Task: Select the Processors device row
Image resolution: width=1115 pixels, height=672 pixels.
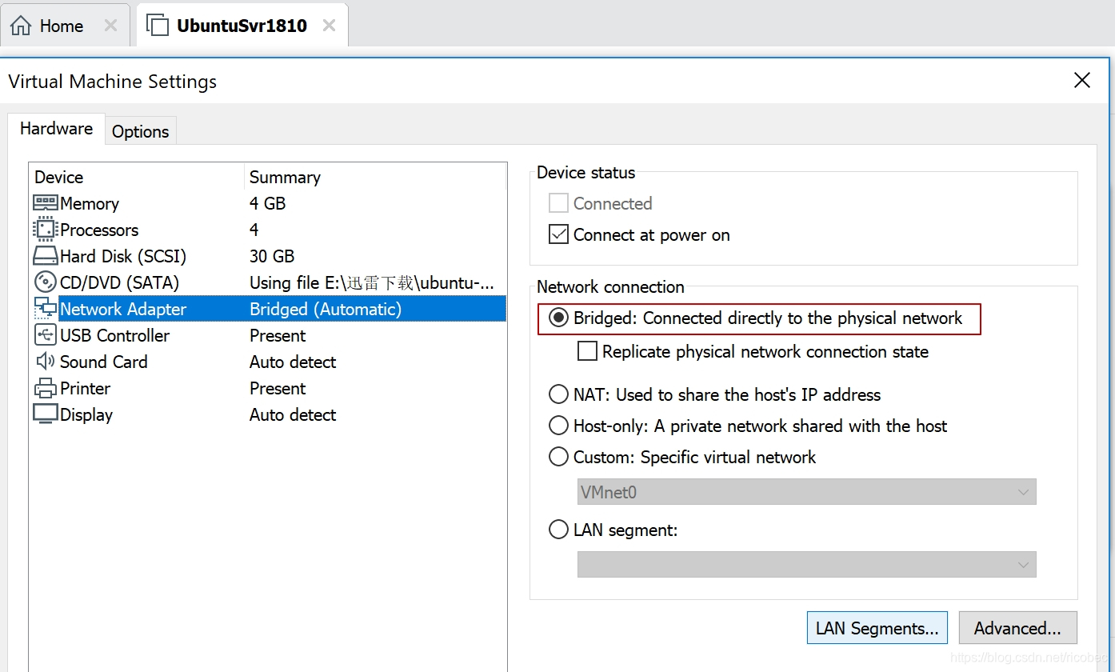Action: (x=268, y=230)
